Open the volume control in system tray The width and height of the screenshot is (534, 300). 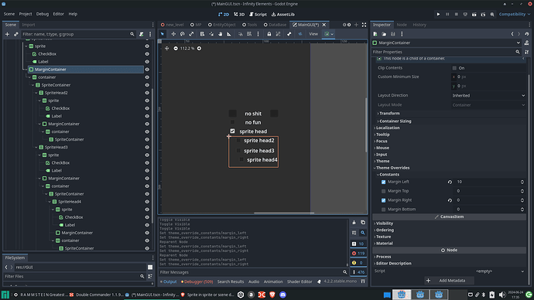[502, 295]
